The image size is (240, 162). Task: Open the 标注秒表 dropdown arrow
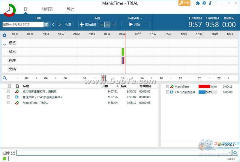pyautogui.click(x=141, y=18)
